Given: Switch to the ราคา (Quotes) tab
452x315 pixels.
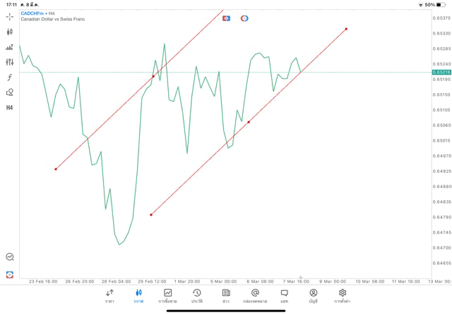Looking at the screenshot, I should tap(109, 296).
